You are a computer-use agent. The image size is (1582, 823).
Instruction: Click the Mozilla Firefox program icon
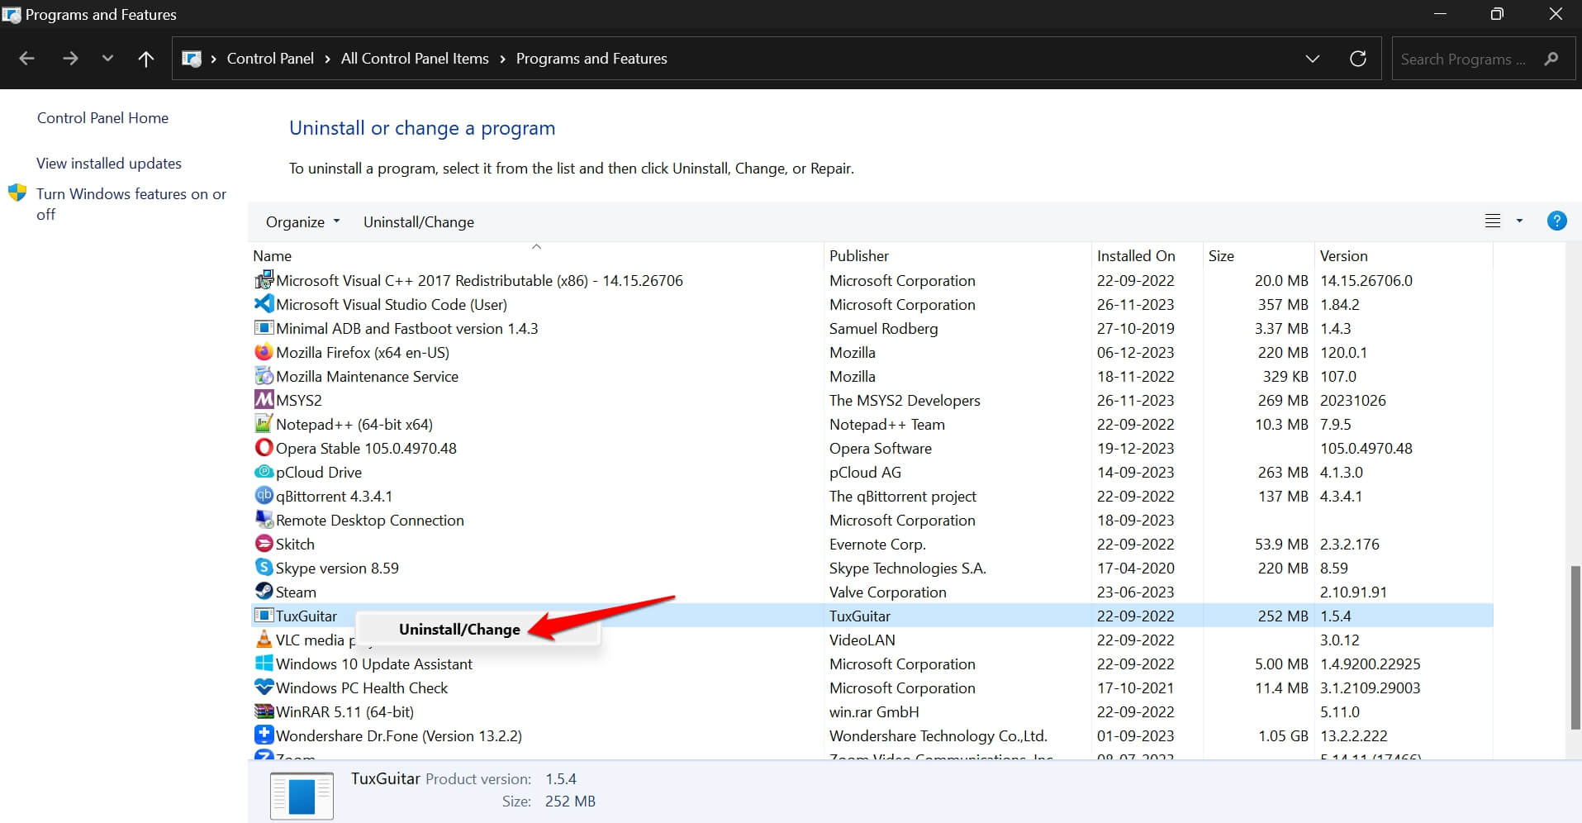pyautogui.click(x=264, y=352)
